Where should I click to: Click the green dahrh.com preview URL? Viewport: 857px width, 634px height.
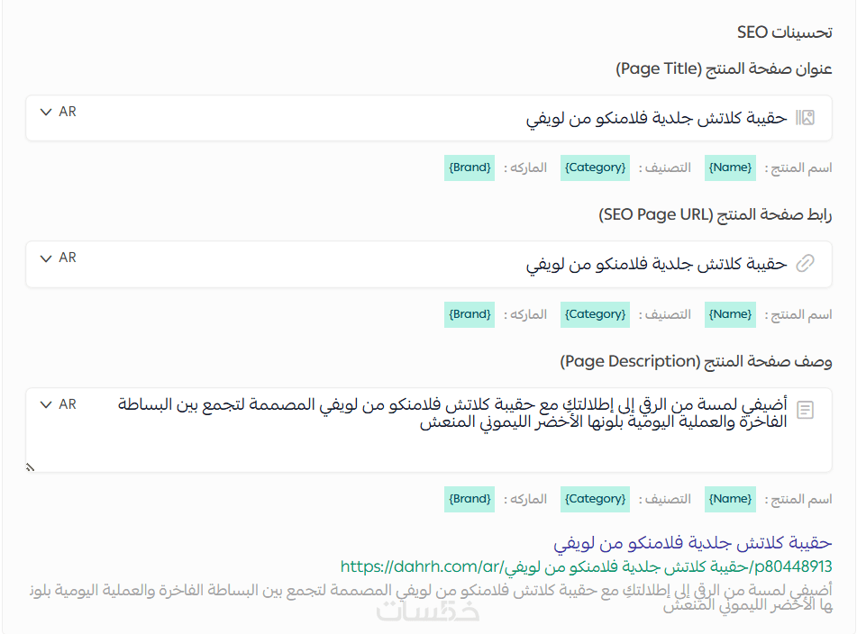point(586,566)
